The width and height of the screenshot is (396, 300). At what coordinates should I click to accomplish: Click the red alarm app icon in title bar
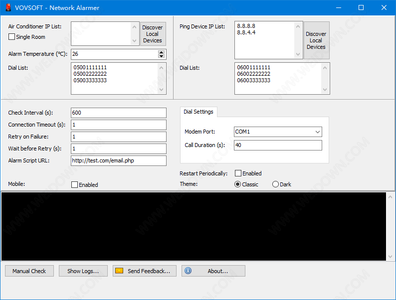(8, 7)
